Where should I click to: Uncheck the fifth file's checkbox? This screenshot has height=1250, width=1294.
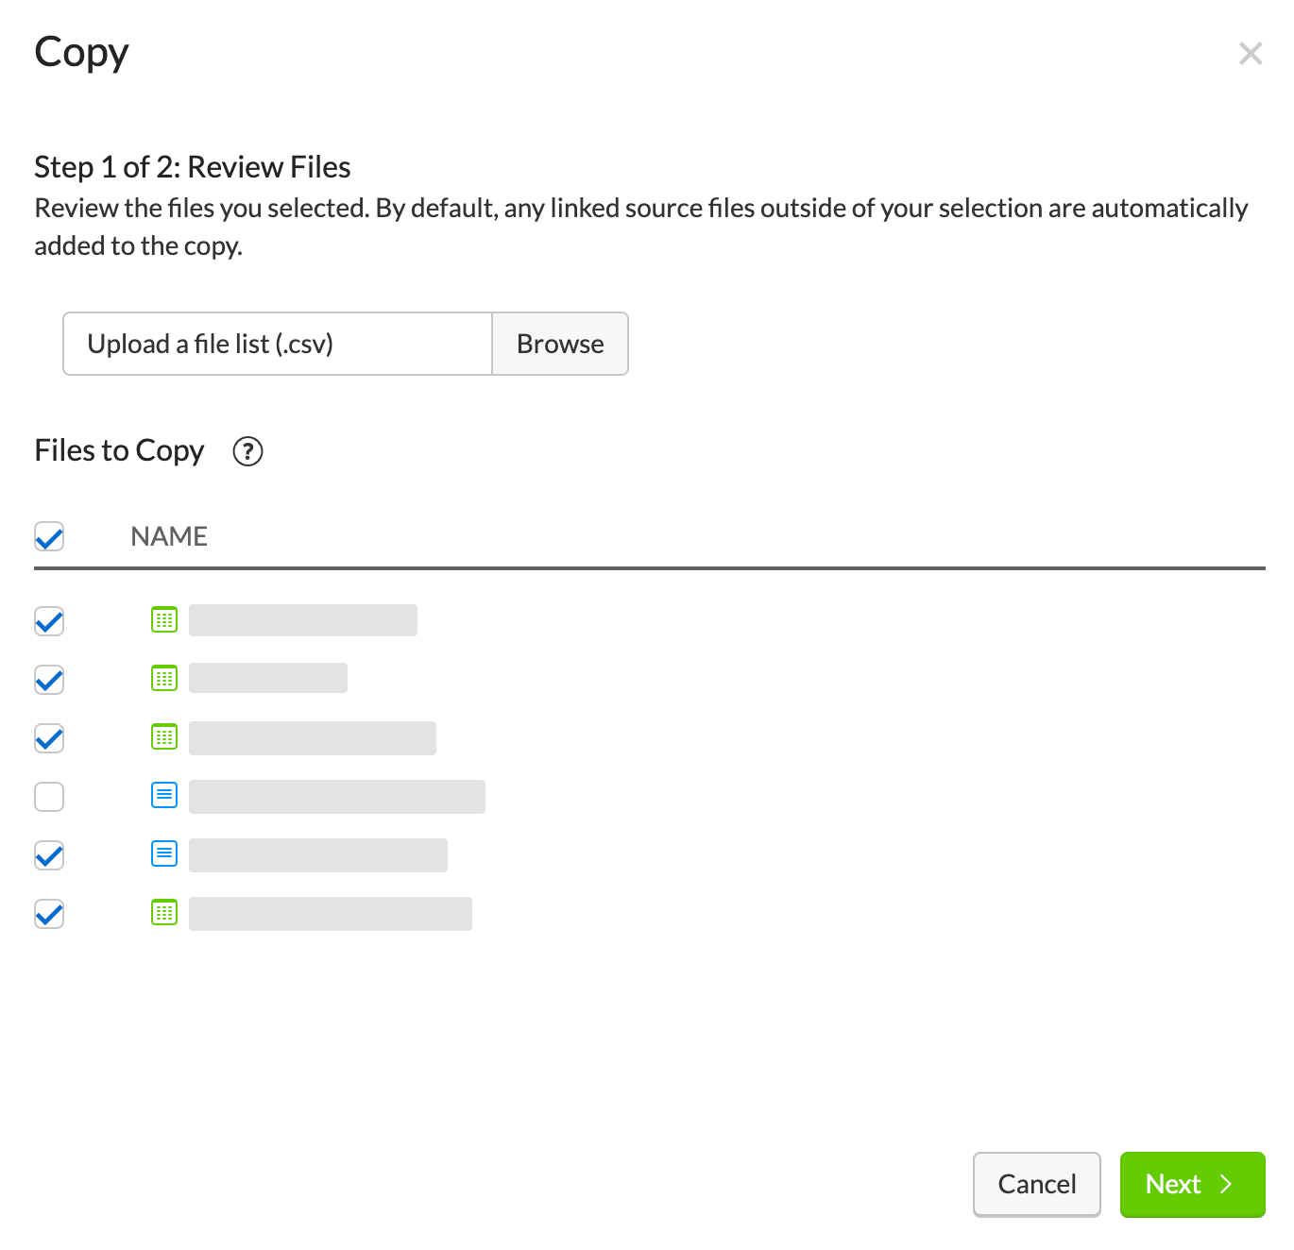(49, 855)
